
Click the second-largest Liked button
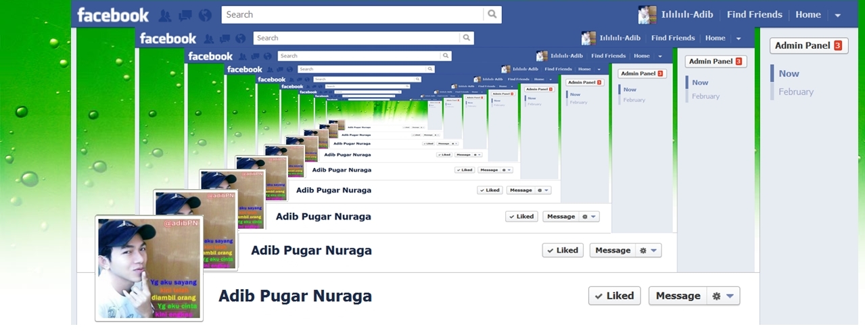[563, 251]
